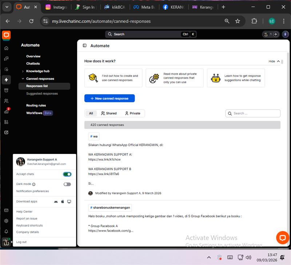Collapse the side panel with panel icon
Viewport: 291px width, 265px height.
coord(85,46)
